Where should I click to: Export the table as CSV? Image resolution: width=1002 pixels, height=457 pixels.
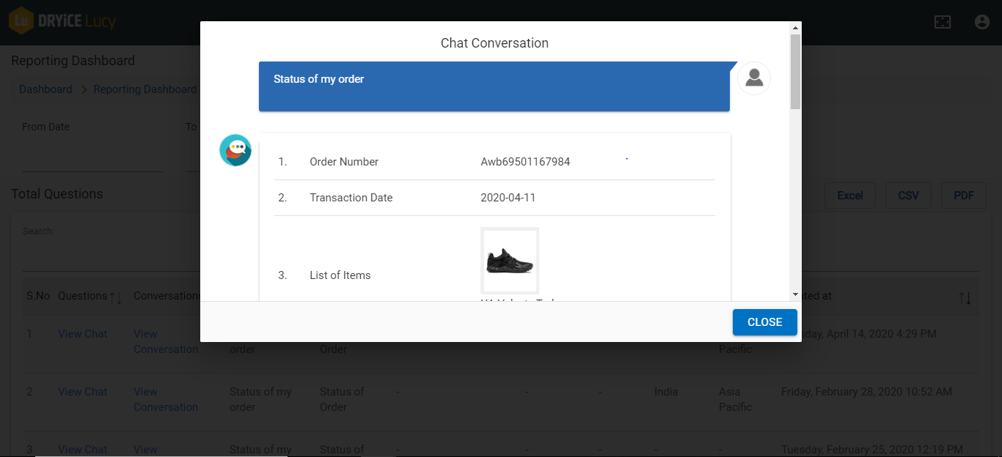click(908, 196)
